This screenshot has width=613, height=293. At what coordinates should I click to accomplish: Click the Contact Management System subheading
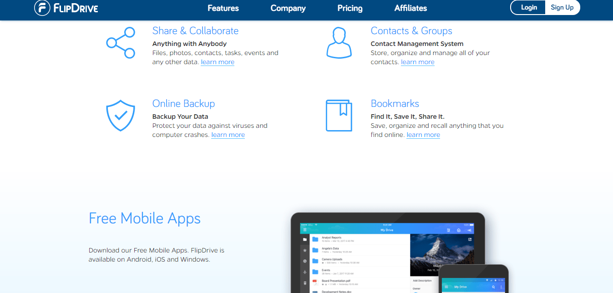pos(417,44)
